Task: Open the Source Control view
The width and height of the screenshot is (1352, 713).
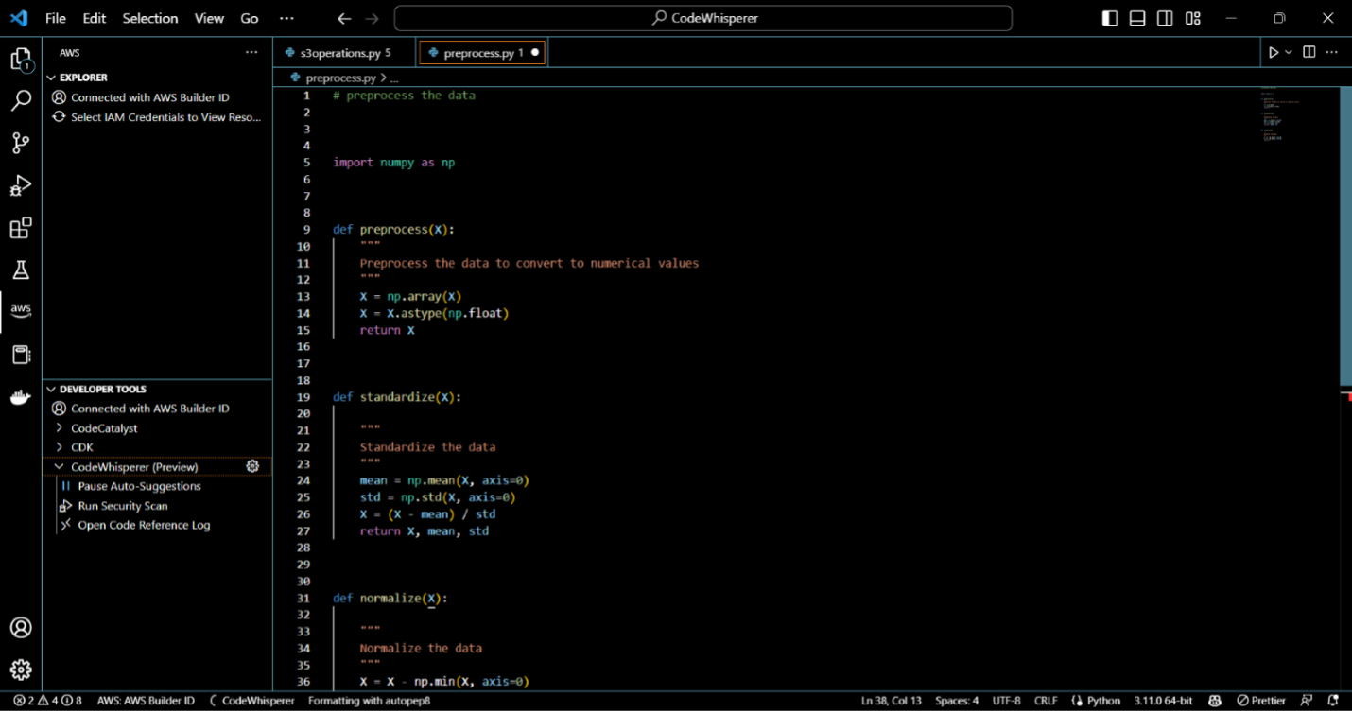Action: point(21,143)
